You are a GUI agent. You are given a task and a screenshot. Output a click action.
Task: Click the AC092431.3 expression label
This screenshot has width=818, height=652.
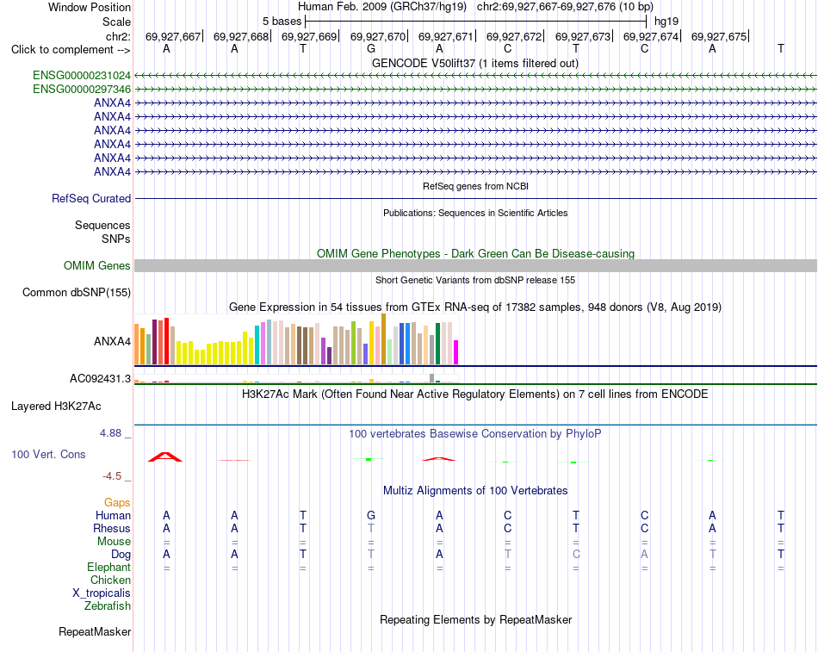[100, 378]
